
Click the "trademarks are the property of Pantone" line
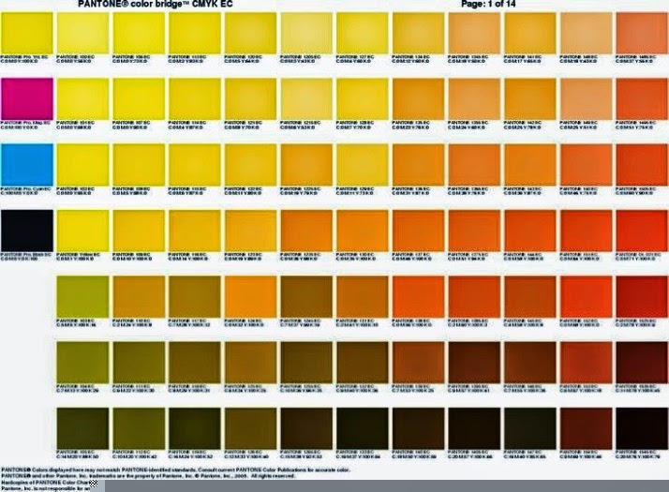click(x=148, y=475)
